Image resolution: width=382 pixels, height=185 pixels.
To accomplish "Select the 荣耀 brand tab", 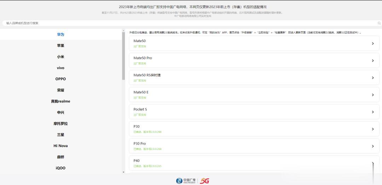I will click(x=61, y=90).
